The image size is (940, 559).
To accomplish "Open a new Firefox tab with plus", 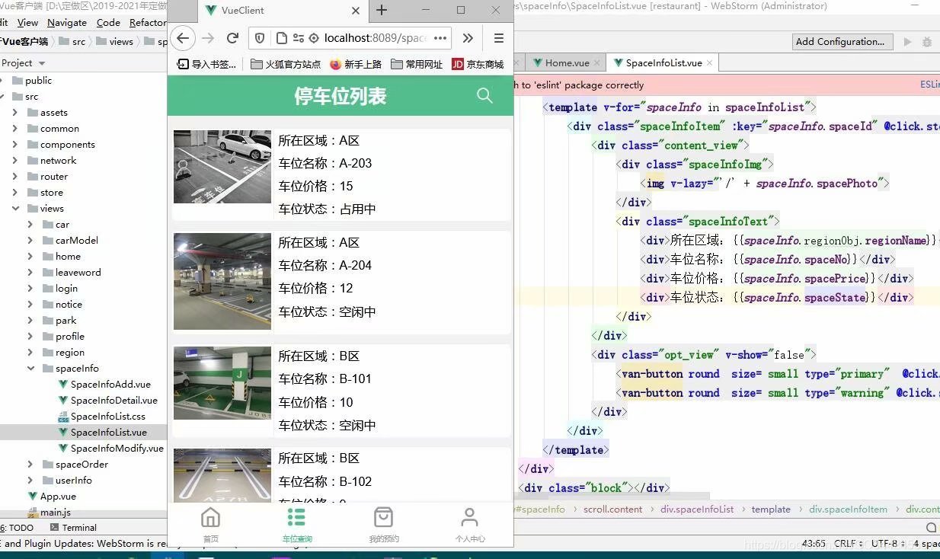I will [382, 11].
